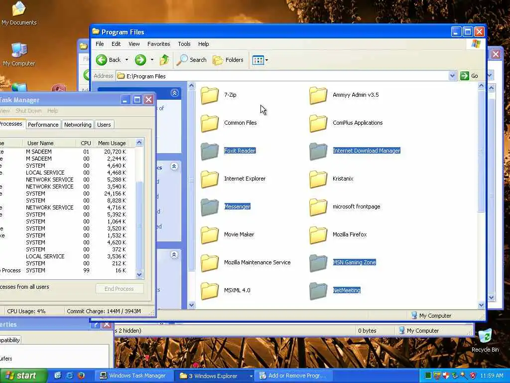This screenshot has width=510, height=383.
Task: Open the Edit menu
Action: coord(116,44)
